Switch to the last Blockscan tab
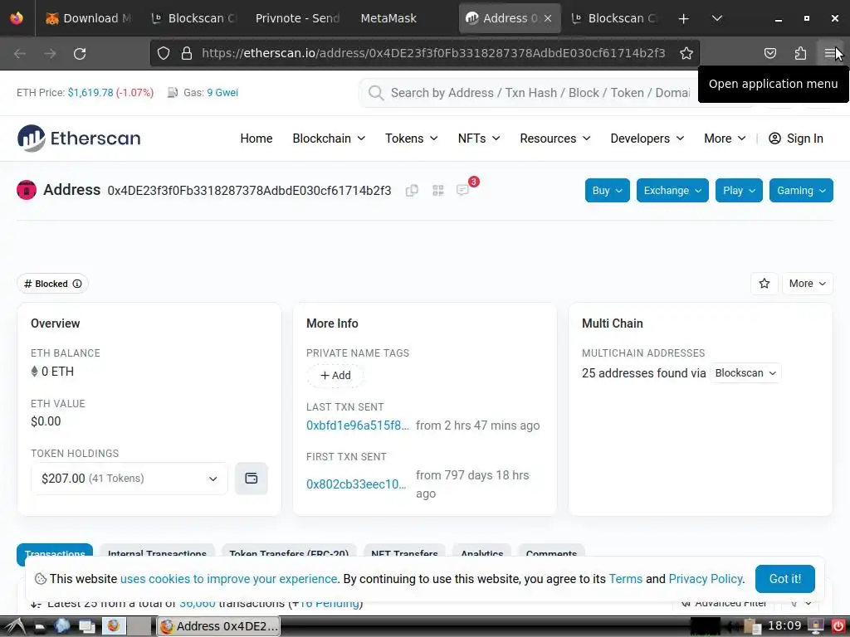The height and width of the screenshot is (637, 850). click(614, 18)
